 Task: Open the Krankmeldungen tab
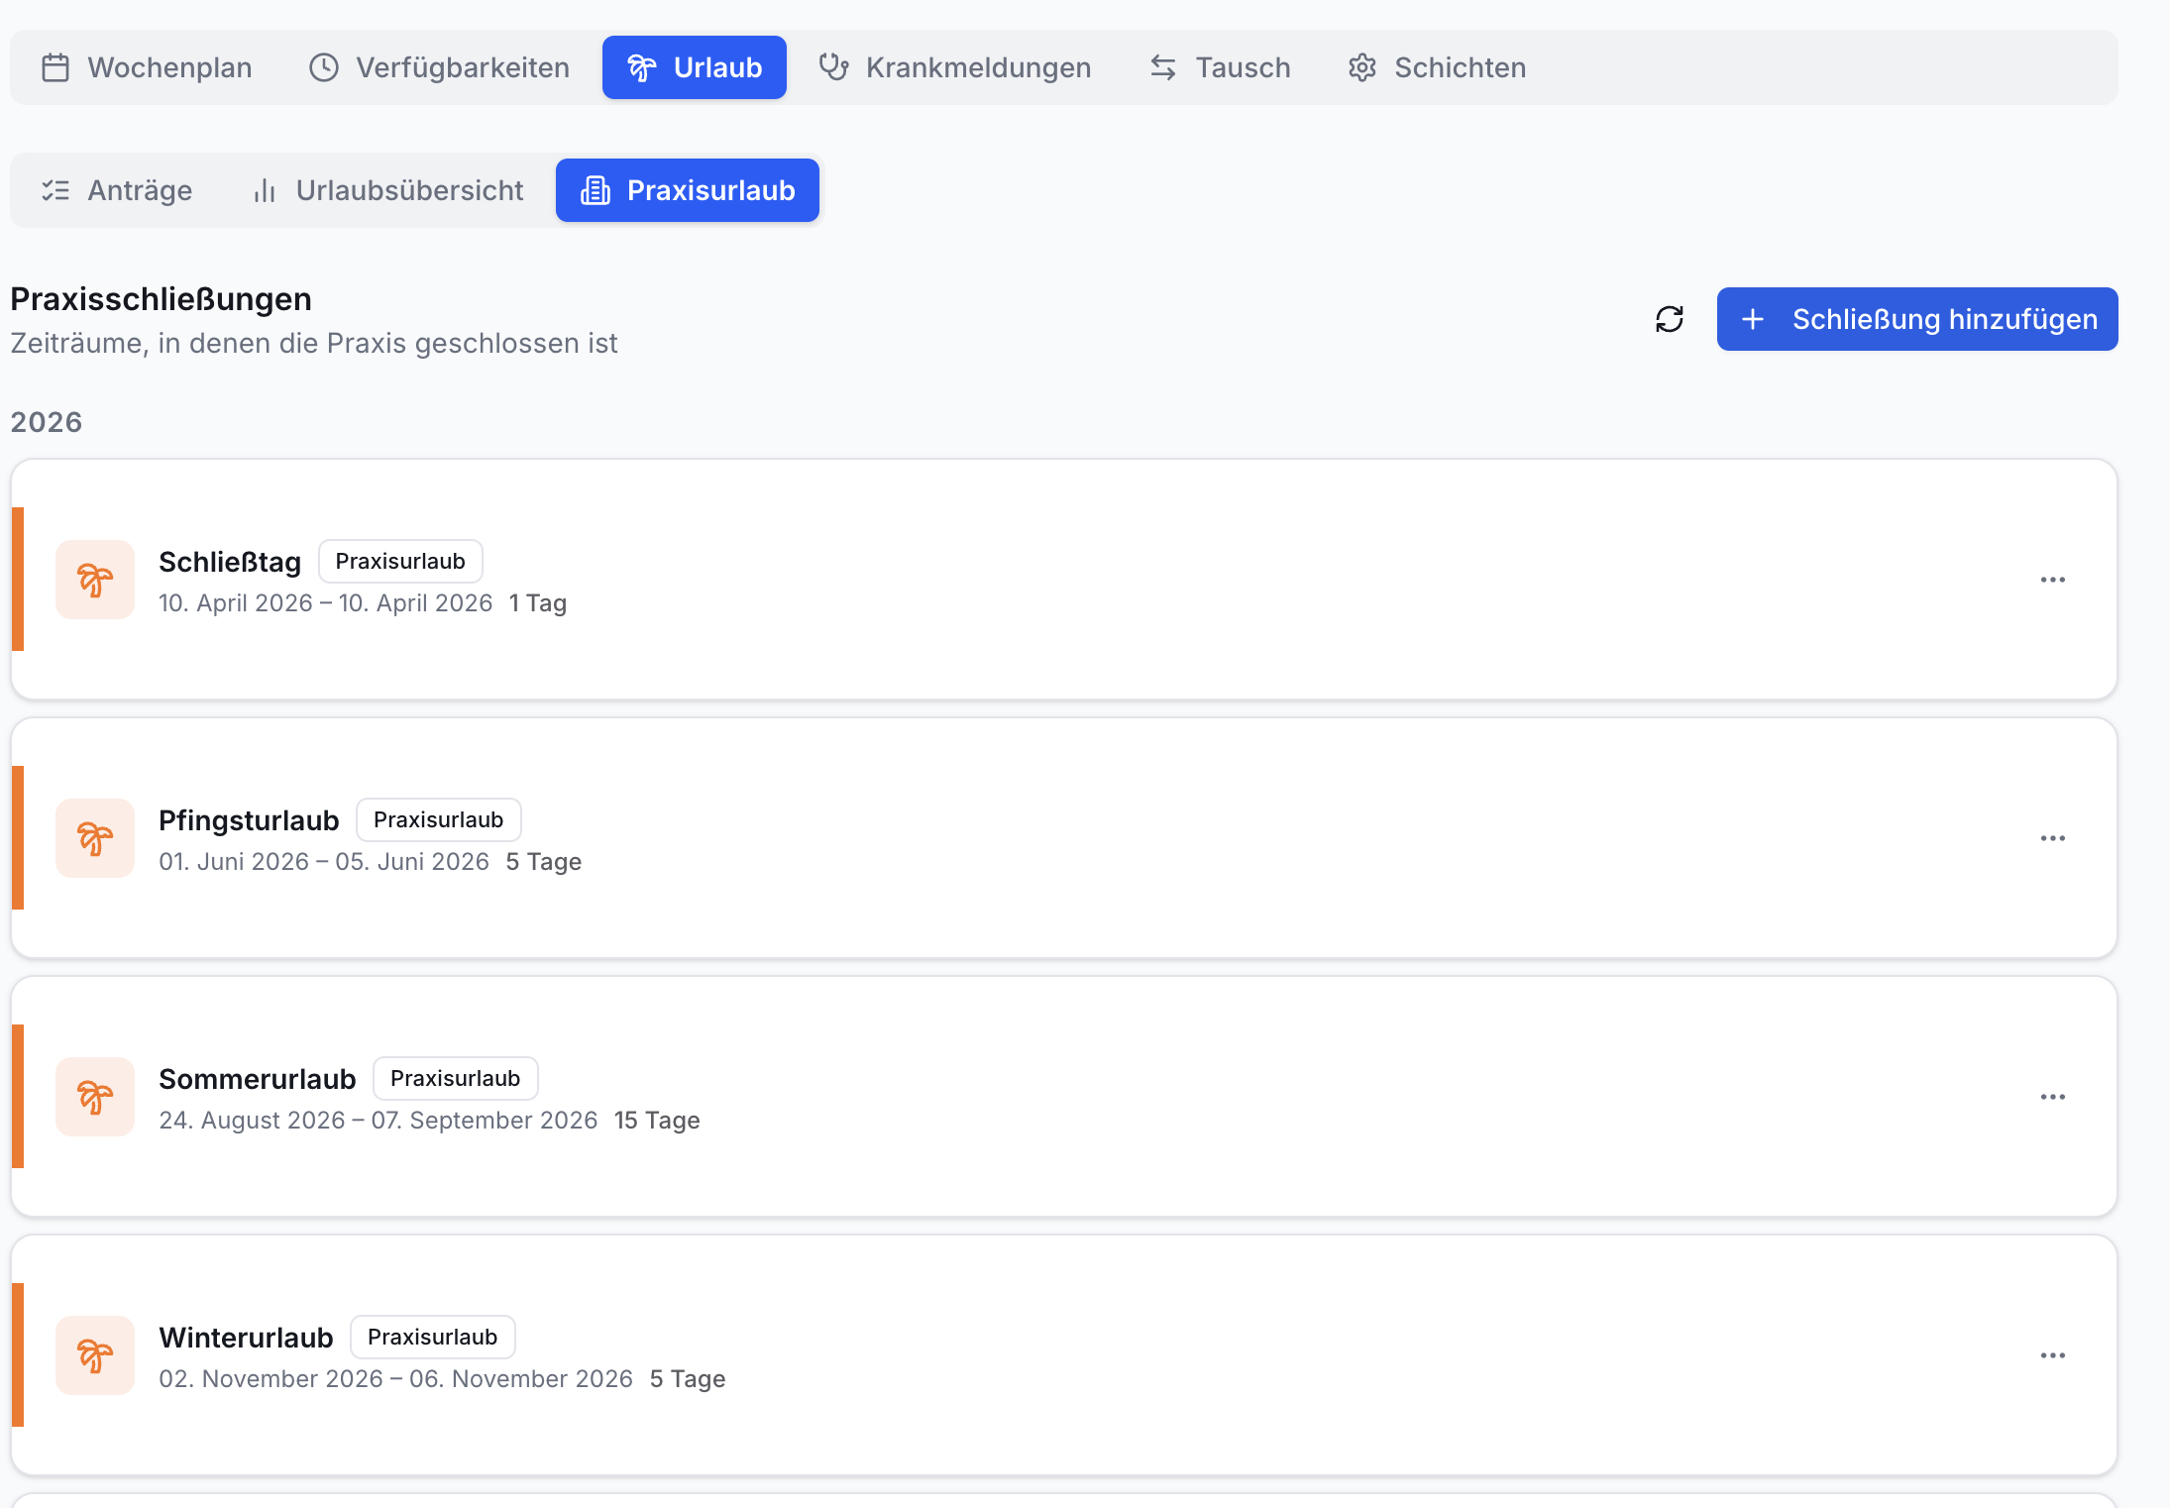tap(955, 67)
